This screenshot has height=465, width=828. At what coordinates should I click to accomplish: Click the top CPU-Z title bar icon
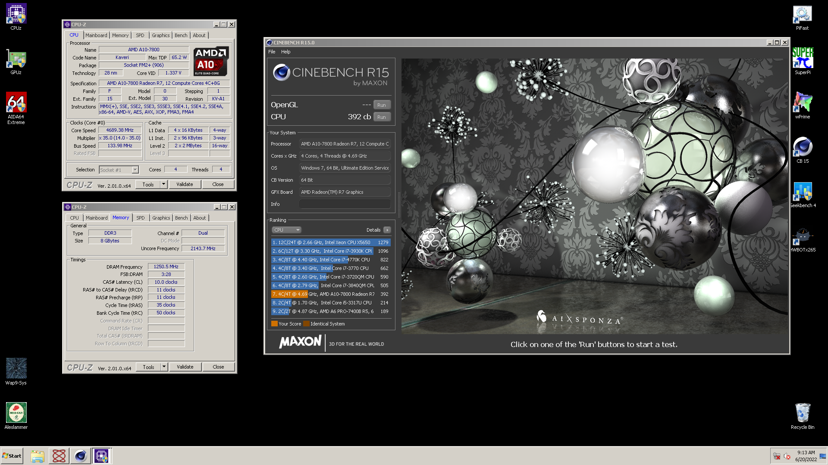click(68, 25)
